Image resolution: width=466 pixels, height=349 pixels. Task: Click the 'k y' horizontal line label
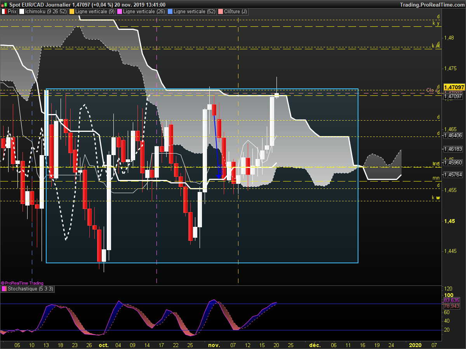point(436,23)
